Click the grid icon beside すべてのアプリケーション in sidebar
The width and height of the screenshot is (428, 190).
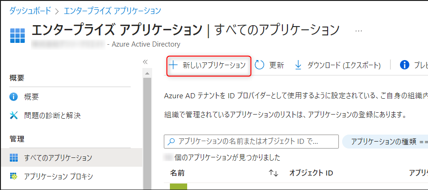[x=14, y=157]
